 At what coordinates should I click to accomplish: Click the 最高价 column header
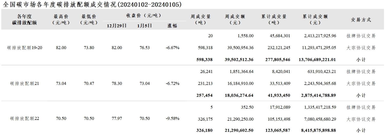click(x=61, y=19)
